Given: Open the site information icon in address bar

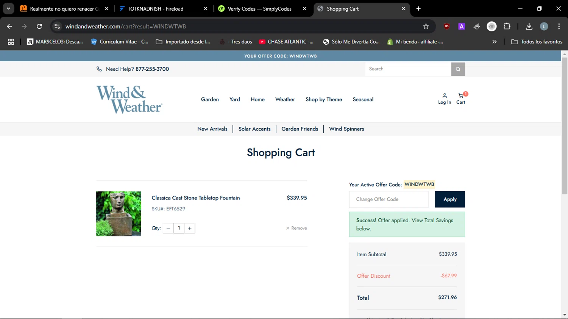Looking at the screenshot, I should 57,26.
